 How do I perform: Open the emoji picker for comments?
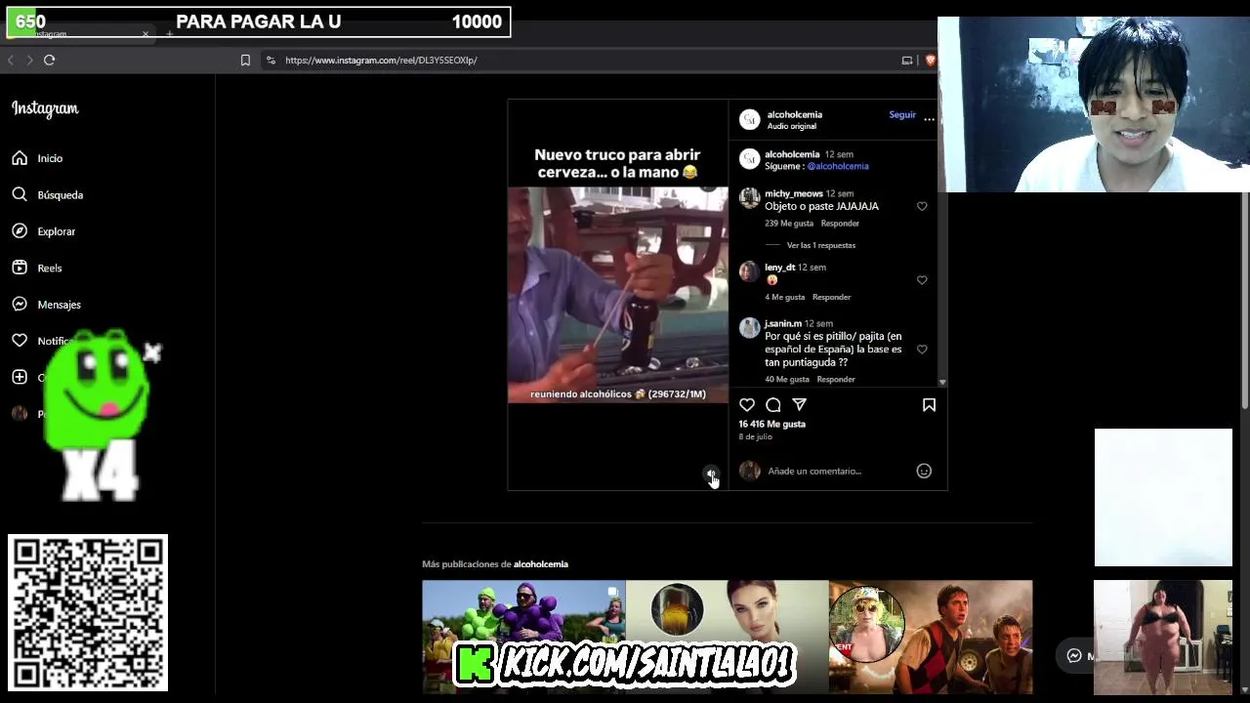924,471
